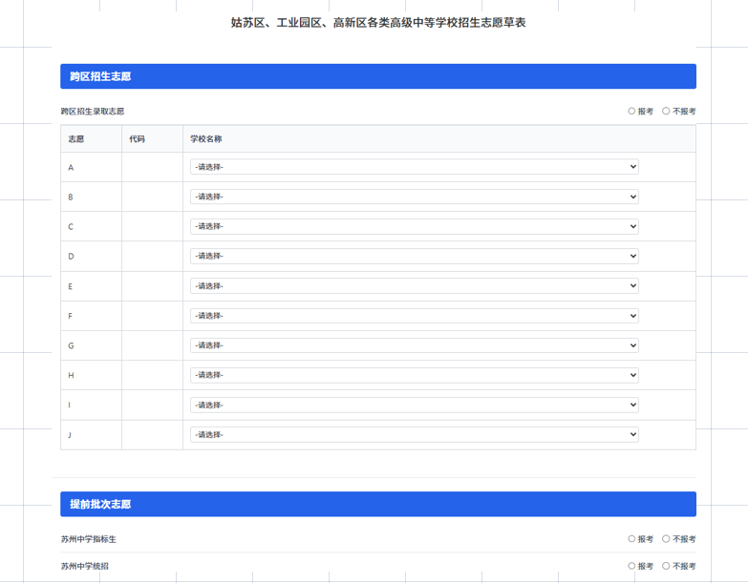Click the 跨区招生录取志愿 label

click(x=93, y=112)
